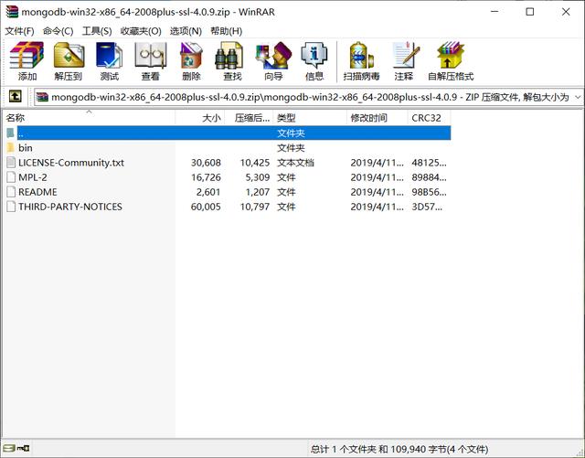
Task: Sort by CRC32 column header
Action: point(429,118)
